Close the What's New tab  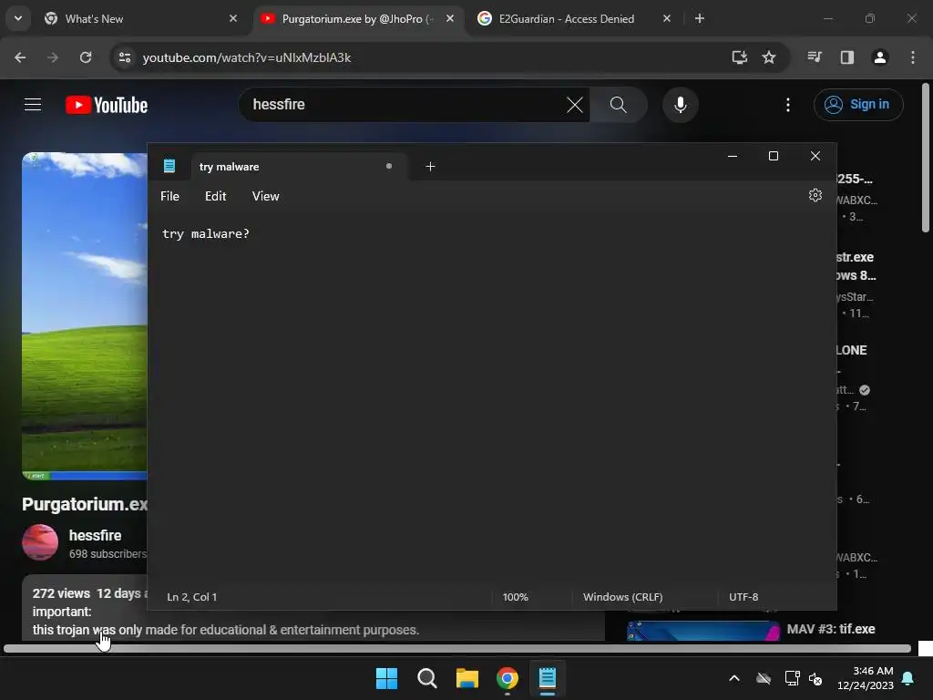[233, 18]
